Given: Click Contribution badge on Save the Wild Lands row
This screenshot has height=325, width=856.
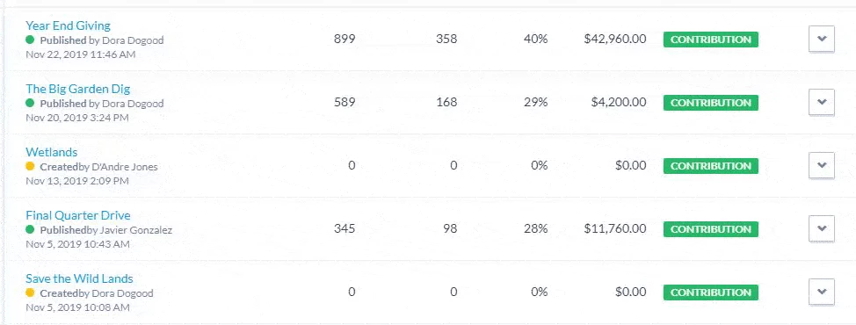Looking at the screenshot, I should click(x=711, y=292).
